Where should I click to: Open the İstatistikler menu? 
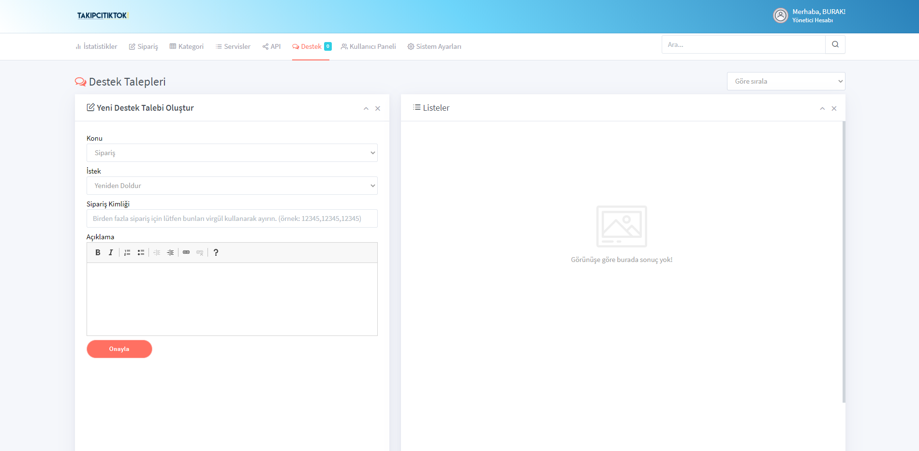click(96, 46)
